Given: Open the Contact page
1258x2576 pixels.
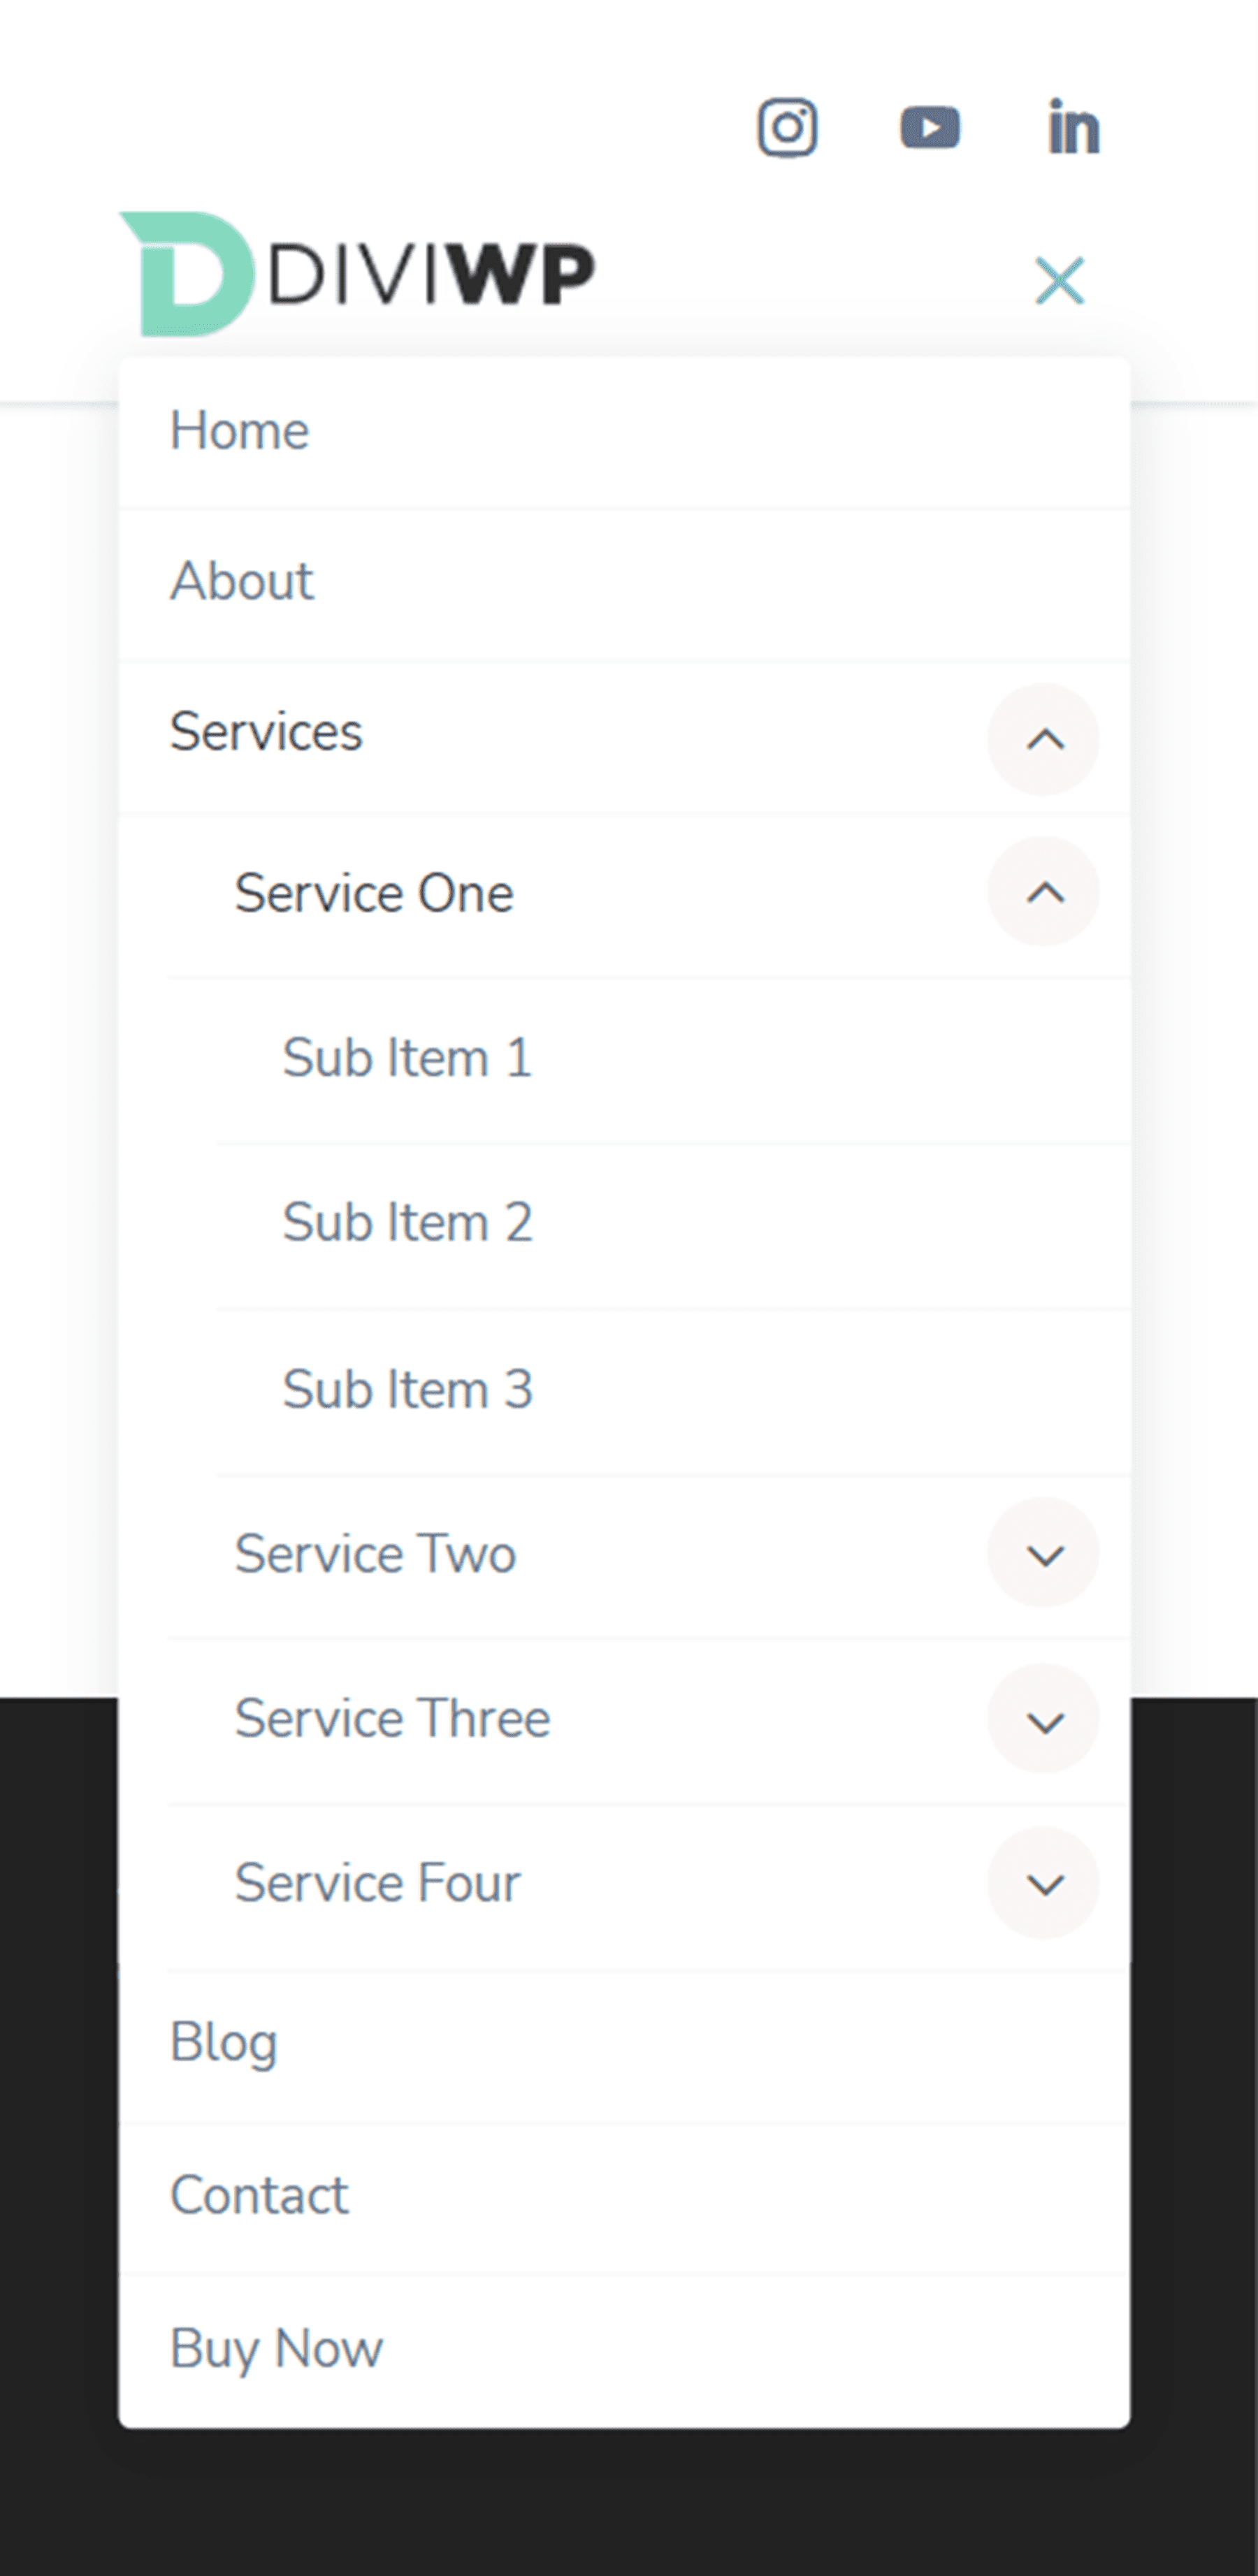Looking at the screenshot, I should (x=259, y=2196).
